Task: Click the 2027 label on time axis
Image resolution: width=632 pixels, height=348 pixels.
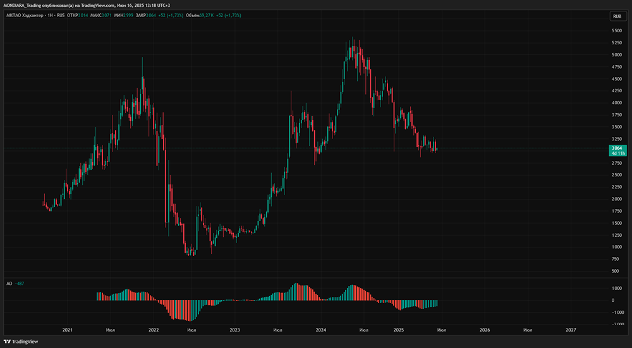Action: (571, 330)
